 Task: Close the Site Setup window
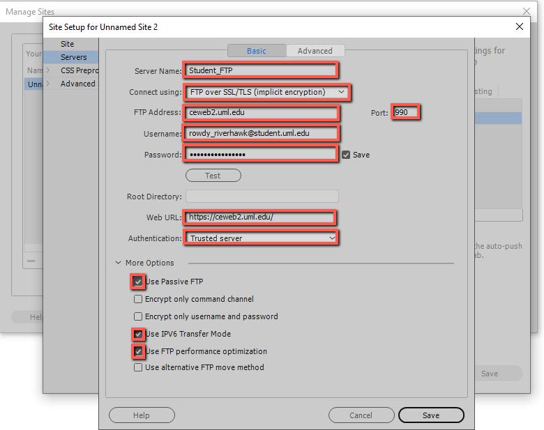pyautogui.click(x=520, y=26)
